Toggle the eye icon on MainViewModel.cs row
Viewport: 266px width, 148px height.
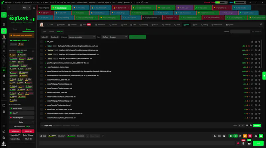coord(259,59)
